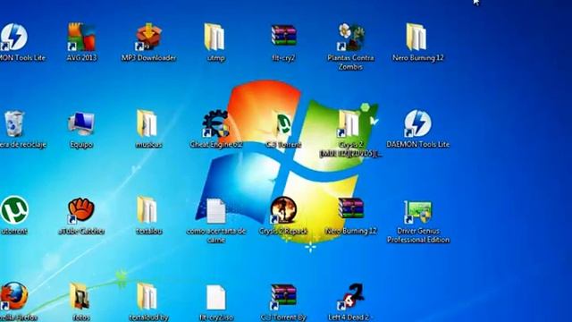
Task: Launch Driver Genius Professional Edition
Action: pos(417,211)
